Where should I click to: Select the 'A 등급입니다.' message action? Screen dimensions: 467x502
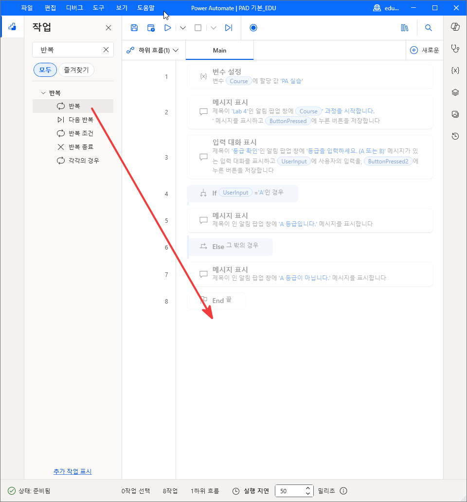click(310, 220)
